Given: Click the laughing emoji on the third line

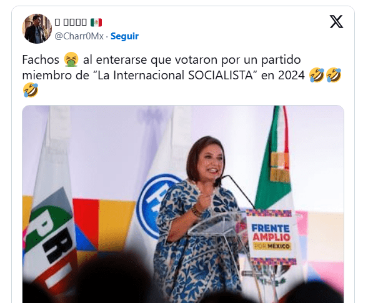Looking at the screenshot, I should pos(31,90).
